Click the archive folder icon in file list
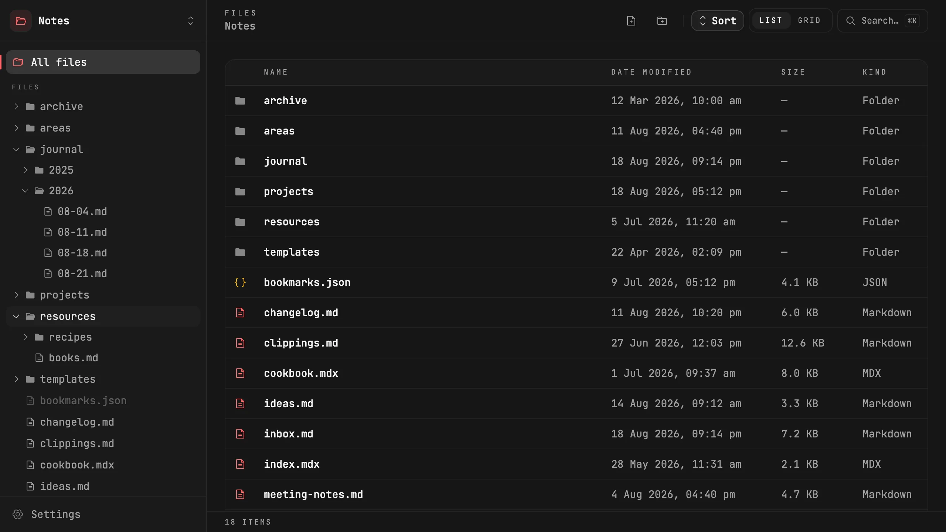 click(240, 100)
